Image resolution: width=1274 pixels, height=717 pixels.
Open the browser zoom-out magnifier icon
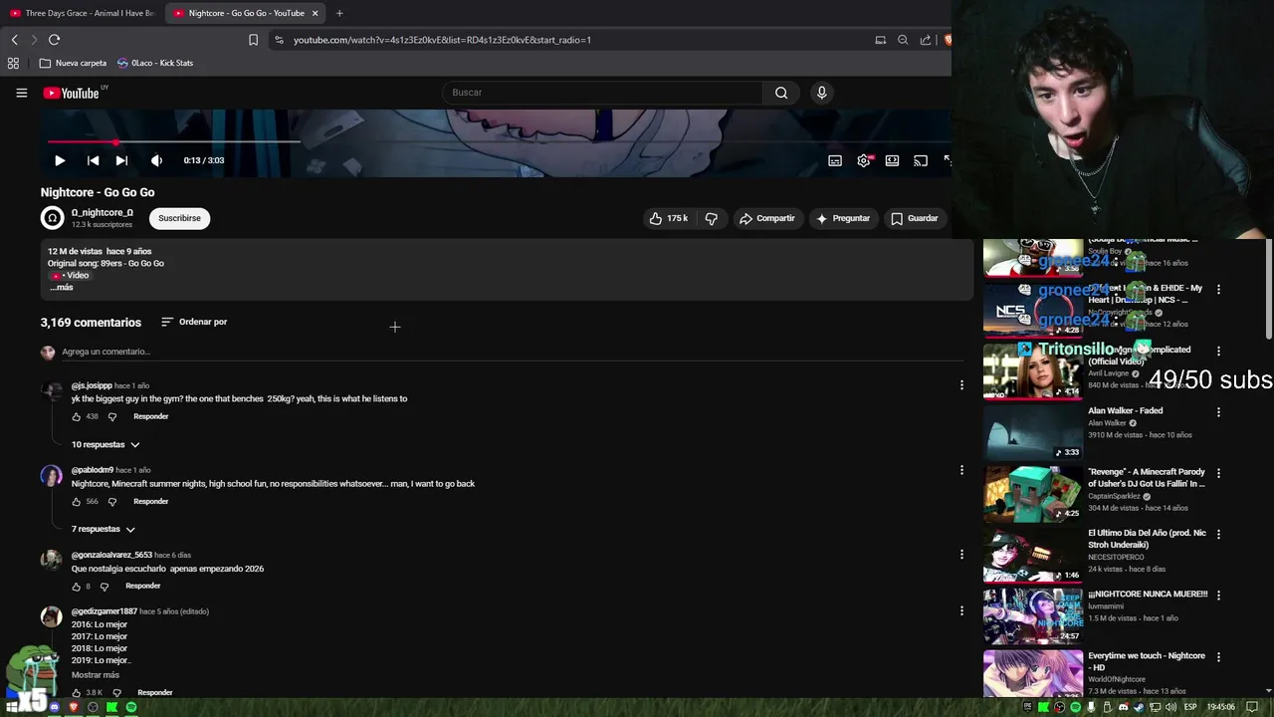tap(903, 40)
